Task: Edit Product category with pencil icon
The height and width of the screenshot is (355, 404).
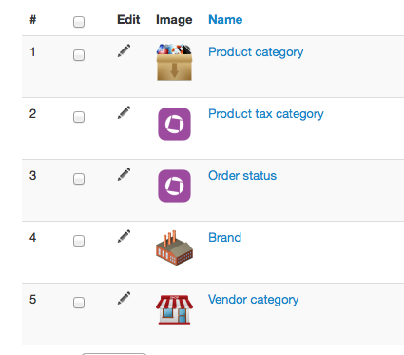Action: 124,51
